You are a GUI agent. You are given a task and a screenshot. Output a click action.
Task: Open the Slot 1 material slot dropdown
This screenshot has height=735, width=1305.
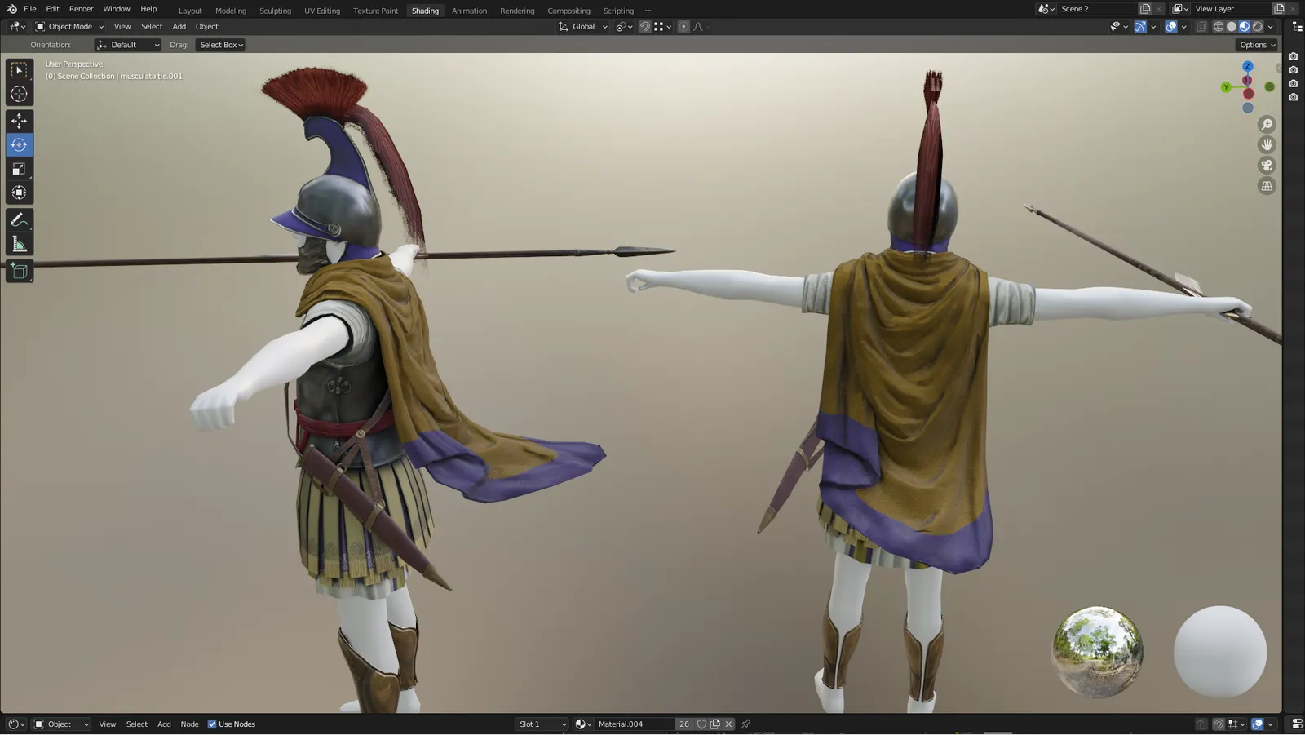click(542, 724)
